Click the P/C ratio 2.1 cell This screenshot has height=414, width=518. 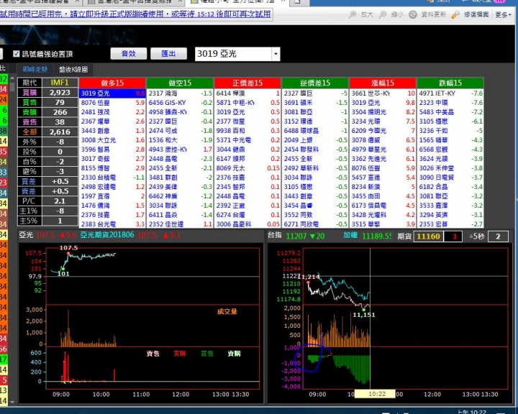point(60,201)
